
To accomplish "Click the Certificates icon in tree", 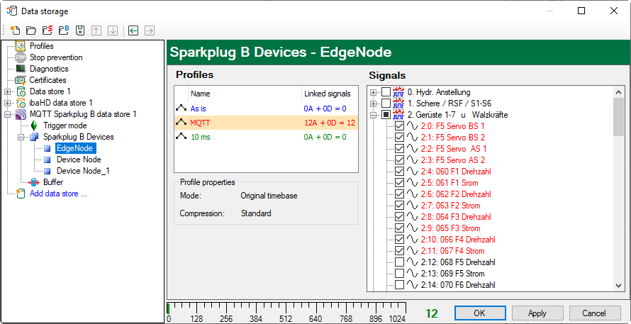I will point(21,80).
